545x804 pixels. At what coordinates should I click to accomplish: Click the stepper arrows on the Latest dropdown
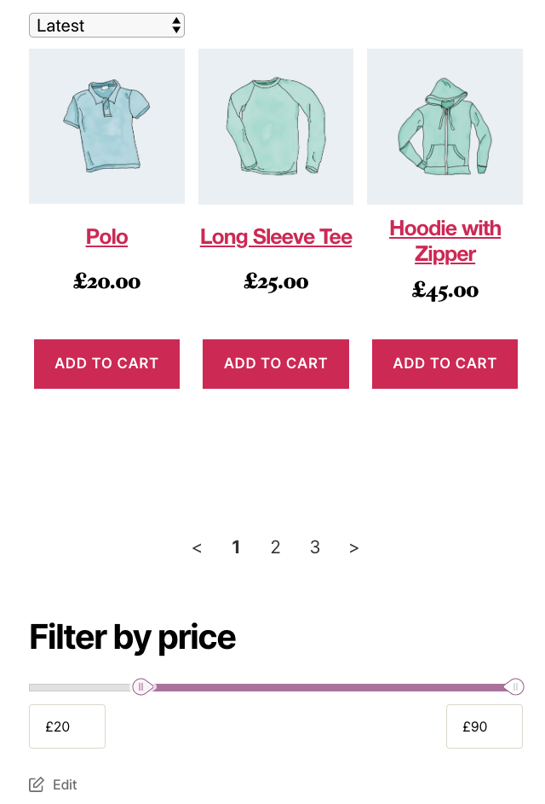[176, 25]
